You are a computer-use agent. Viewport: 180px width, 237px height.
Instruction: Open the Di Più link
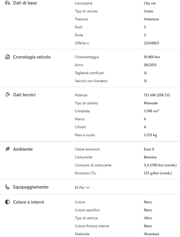(80, 187)
